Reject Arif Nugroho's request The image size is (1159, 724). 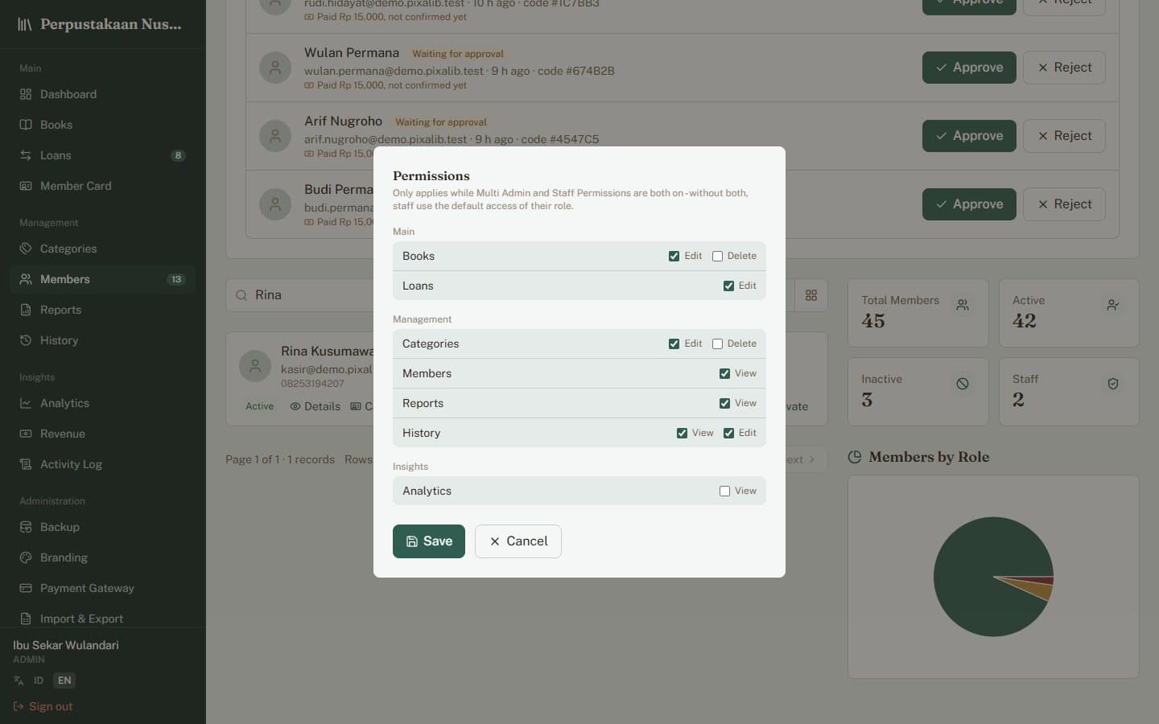click(1064, 136)
